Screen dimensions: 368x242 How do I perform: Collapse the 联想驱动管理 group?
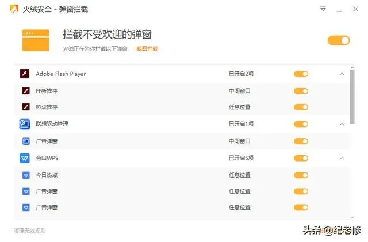click(342, 124)
